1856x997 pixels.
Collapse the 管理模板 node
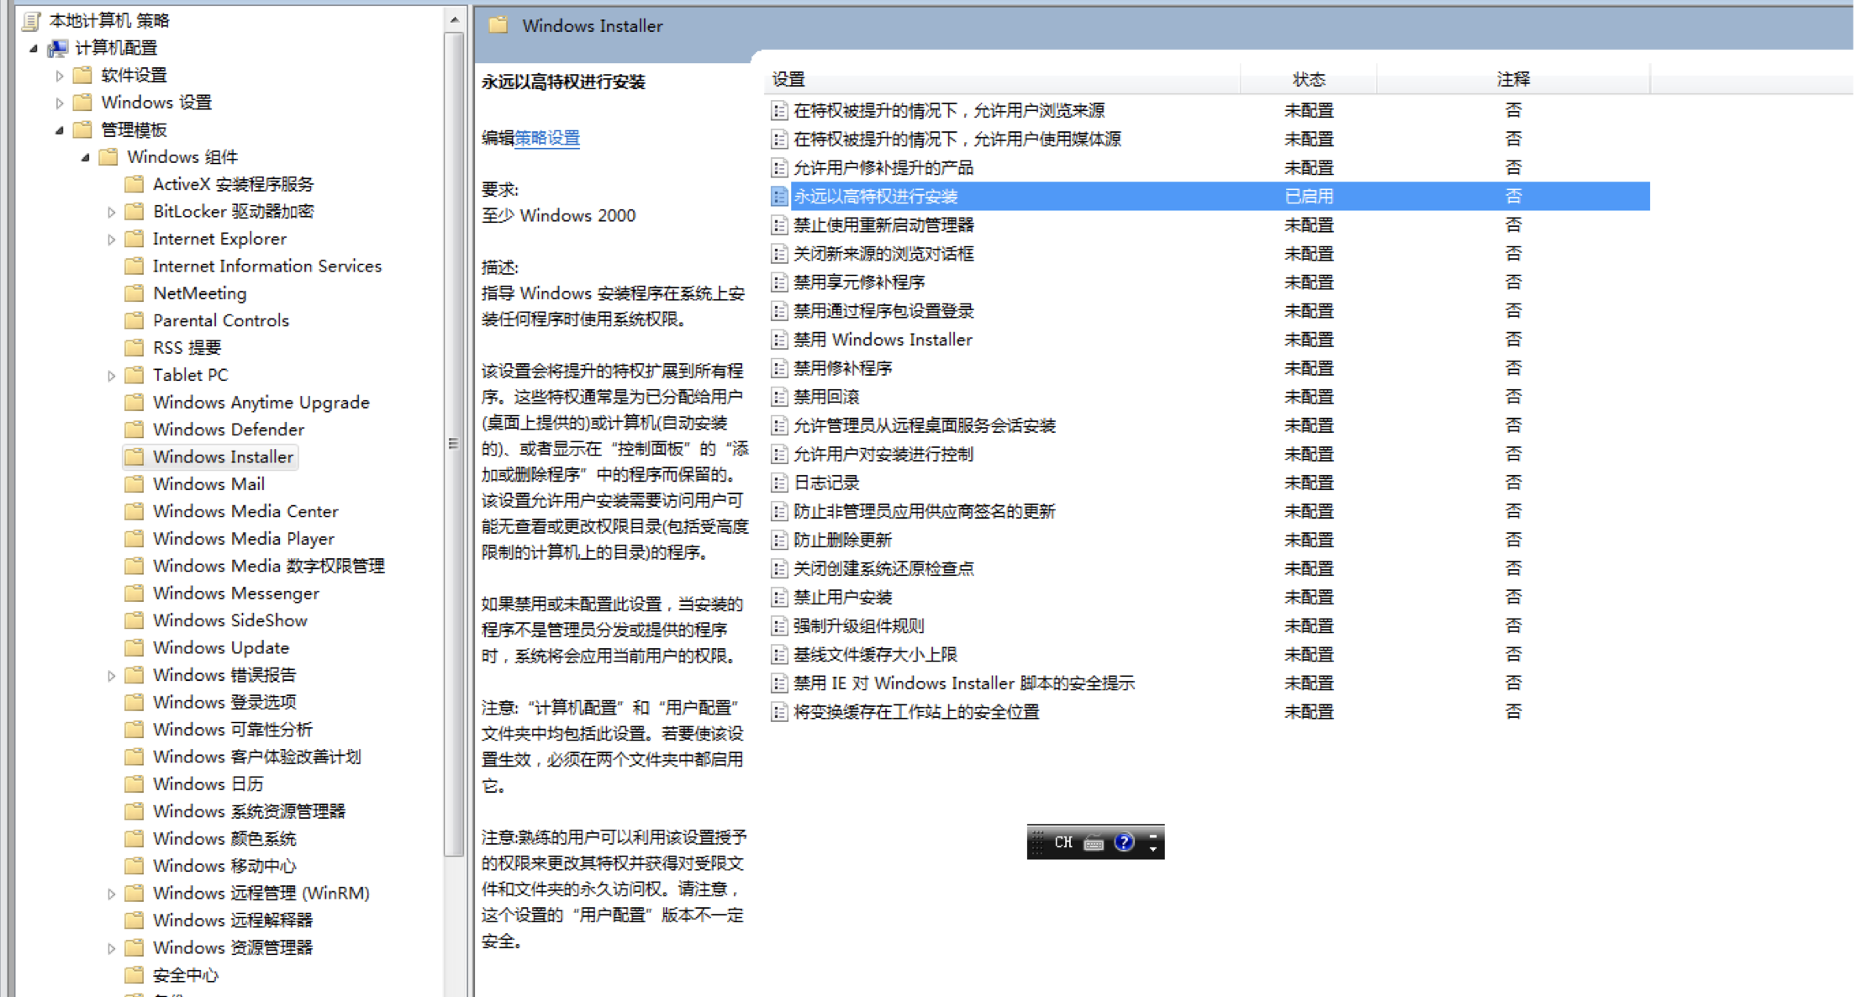pyautogui.click(x=60, y=130)
